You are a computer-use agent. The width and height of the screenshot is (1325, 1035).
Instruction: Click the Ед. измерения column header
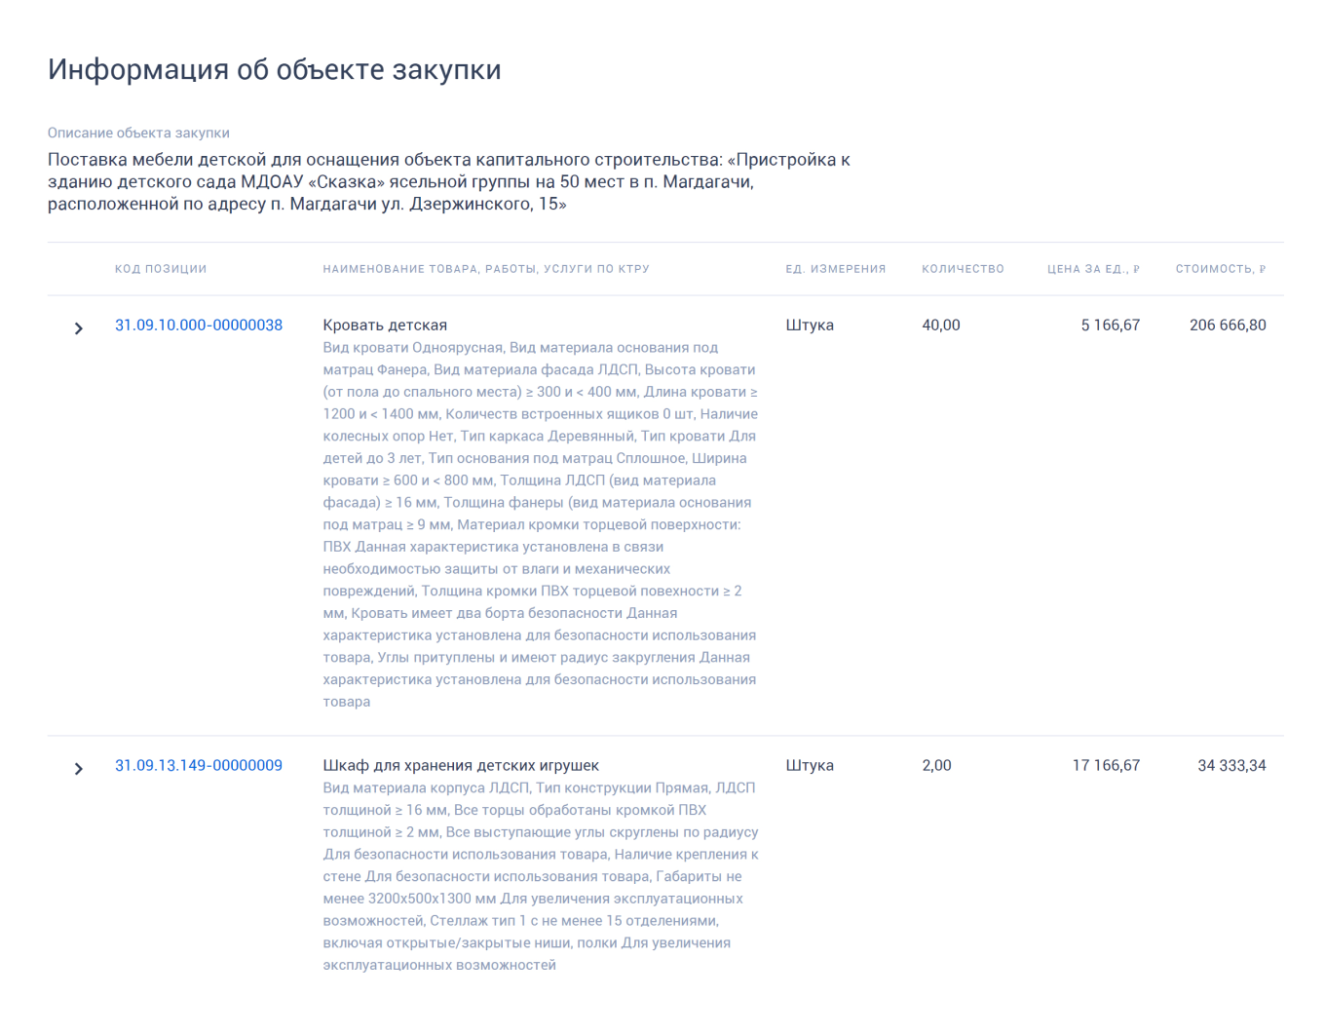click(x=836, y=269)
